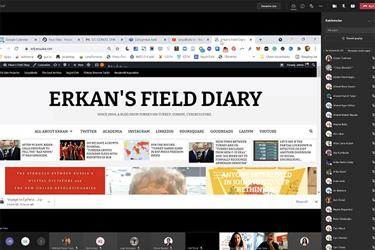Collapse the Bu toplantıda participants section
The width and height of the screenshot is (375, 250).
324,51
